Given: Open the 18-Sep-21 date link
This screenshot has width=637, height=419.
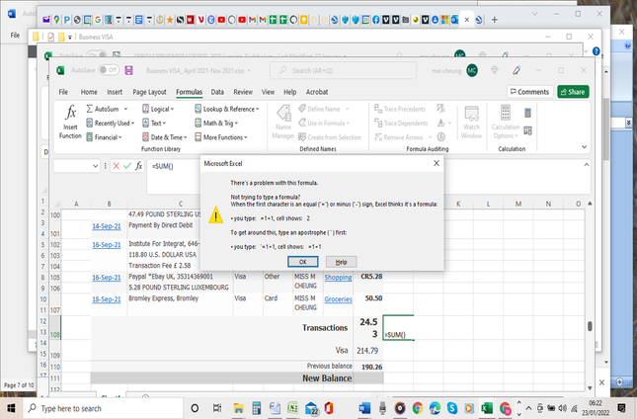Looking at the screenshot, I should [107, 299].
